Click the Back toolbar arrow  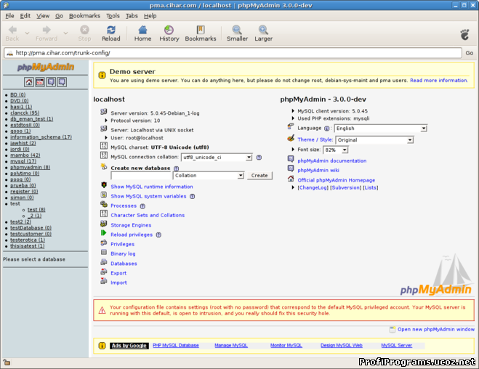(x=12, y=30)
